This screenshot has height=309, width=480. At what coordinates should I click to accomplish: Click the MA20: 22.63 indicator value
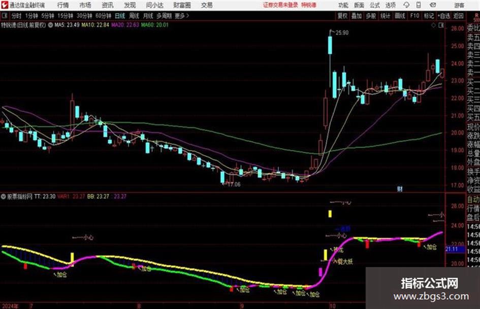point(125,25)
